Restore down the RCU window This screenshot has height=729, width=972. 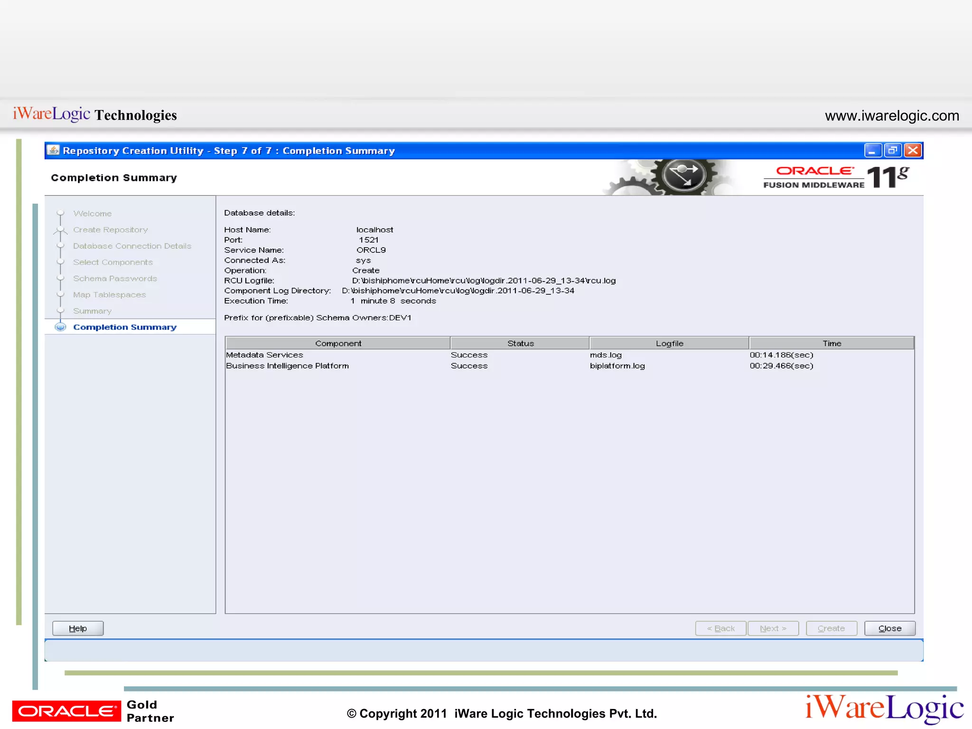click(x=893, y=151)
